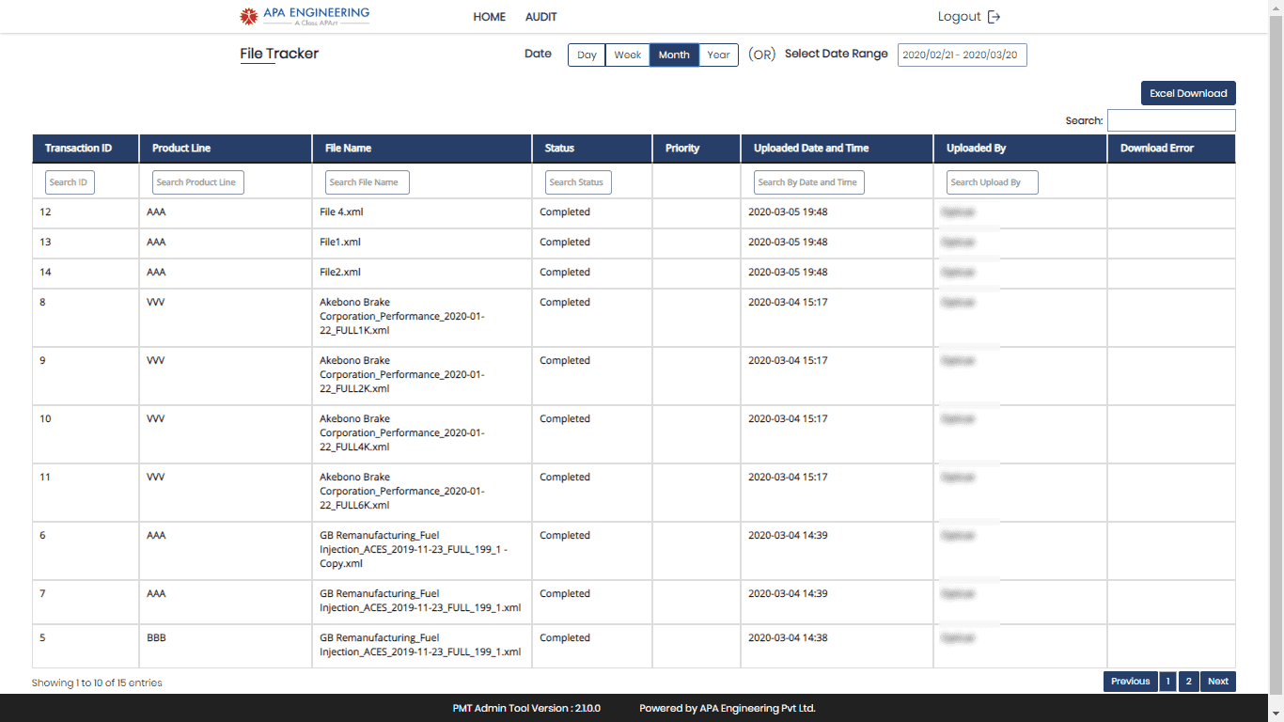Click the Previous pagination button

click(x=1130, y=682)
